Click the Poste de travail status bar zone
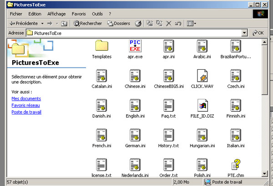The image size is (273, 186). tap(236, 182)
